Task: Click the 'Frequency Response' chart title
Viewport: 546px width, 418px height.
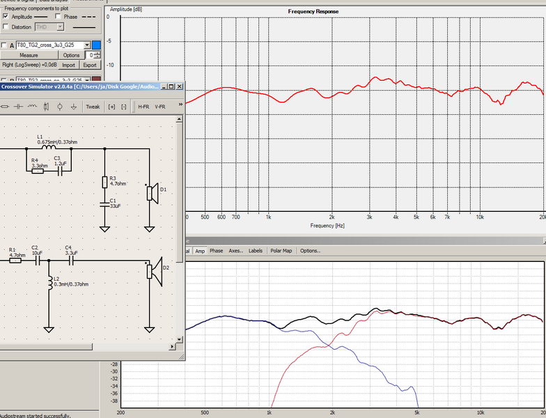Action: click(x=313, y=11)
